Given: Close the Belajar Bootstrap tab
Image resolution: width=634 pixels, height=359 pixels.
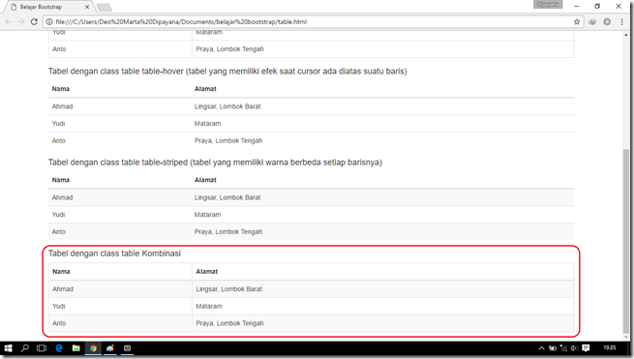Looking at the screenshot, I should click(87, 7).
